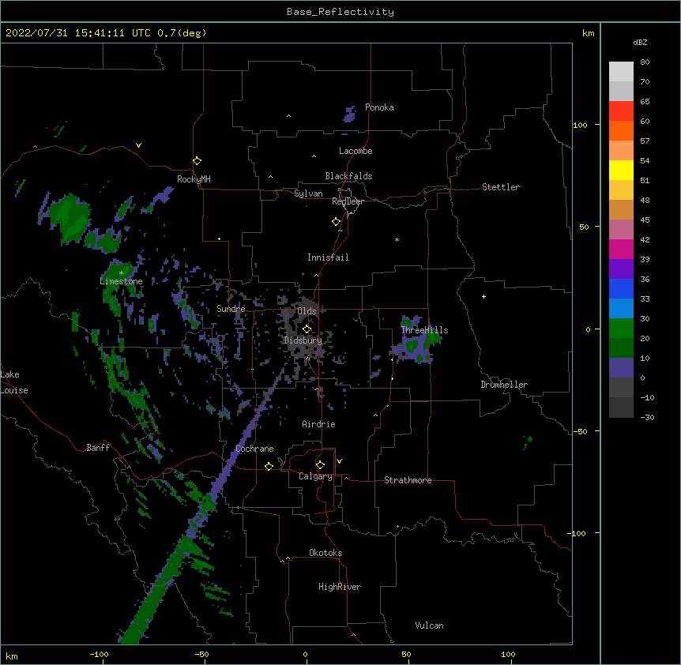Click the white plus marker north of Drumheller

pos(483,296)
